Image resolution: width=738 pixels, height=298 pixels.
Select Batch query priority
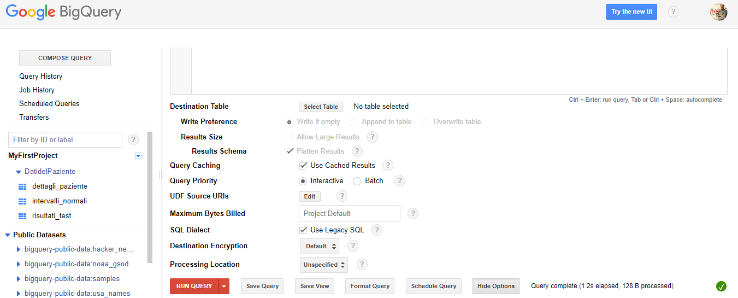point(357,180)
